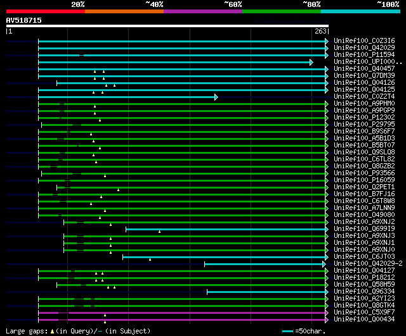Click the UniRef100_UPI000.. truncated hit label

pyautogui.click(x=368, y=62)
